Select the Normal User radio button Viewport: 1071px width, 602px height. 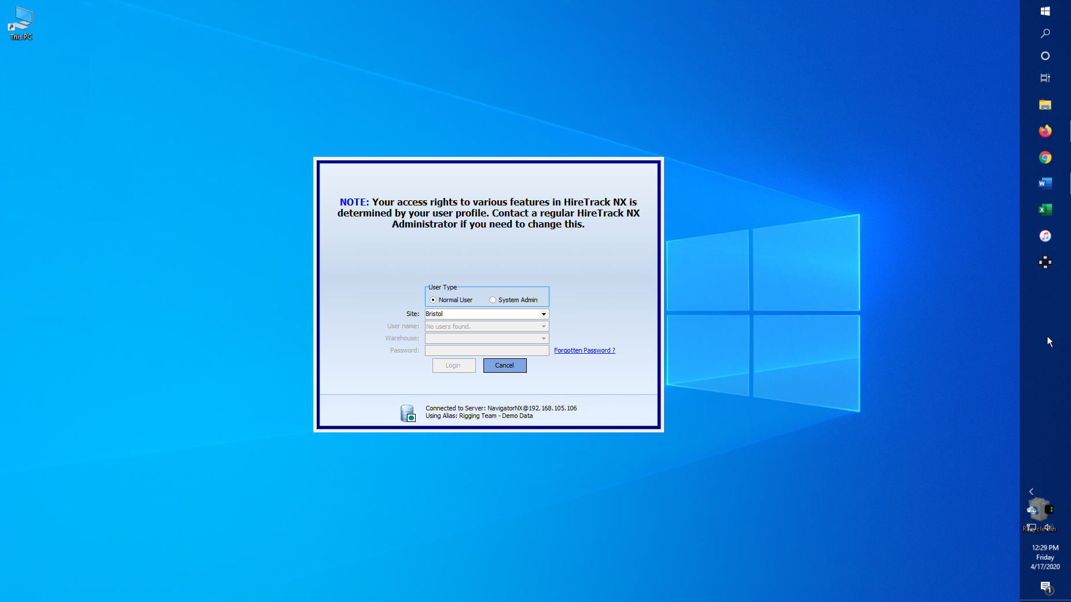[x=433, y=300]
